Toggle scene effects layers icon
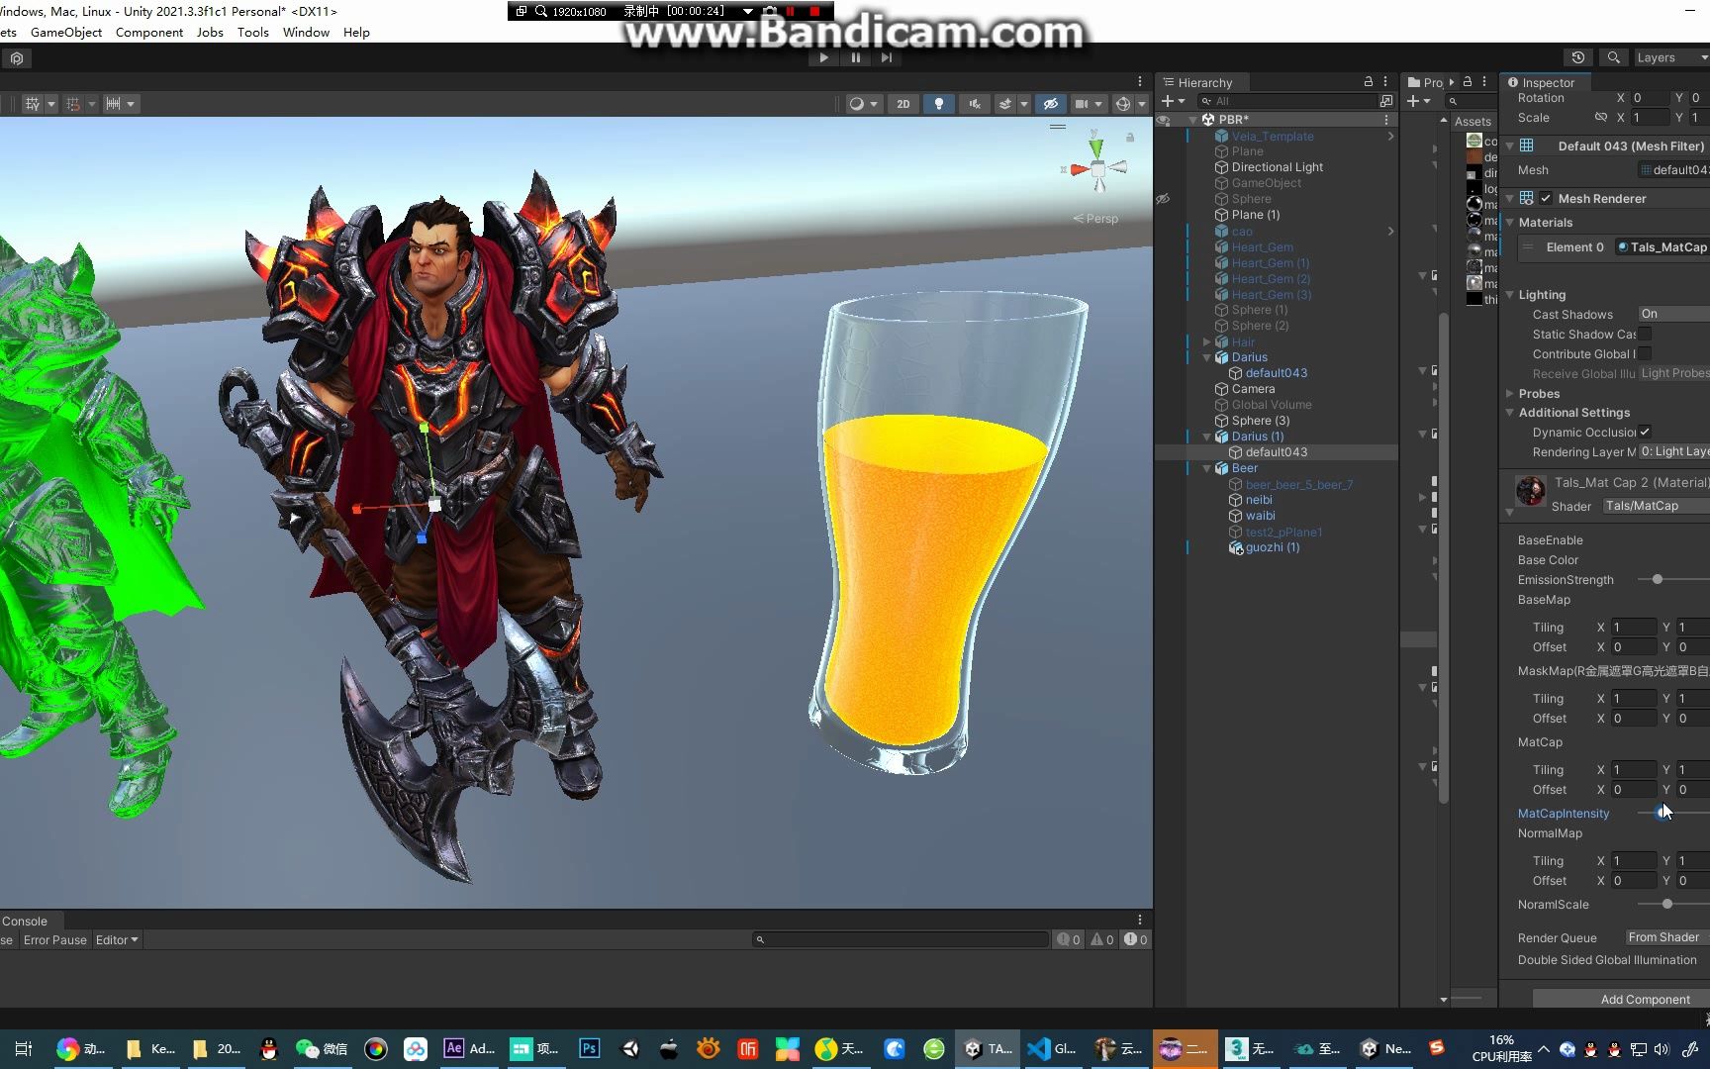The image size is (1710, 1069). click(x=1005, y=104)
